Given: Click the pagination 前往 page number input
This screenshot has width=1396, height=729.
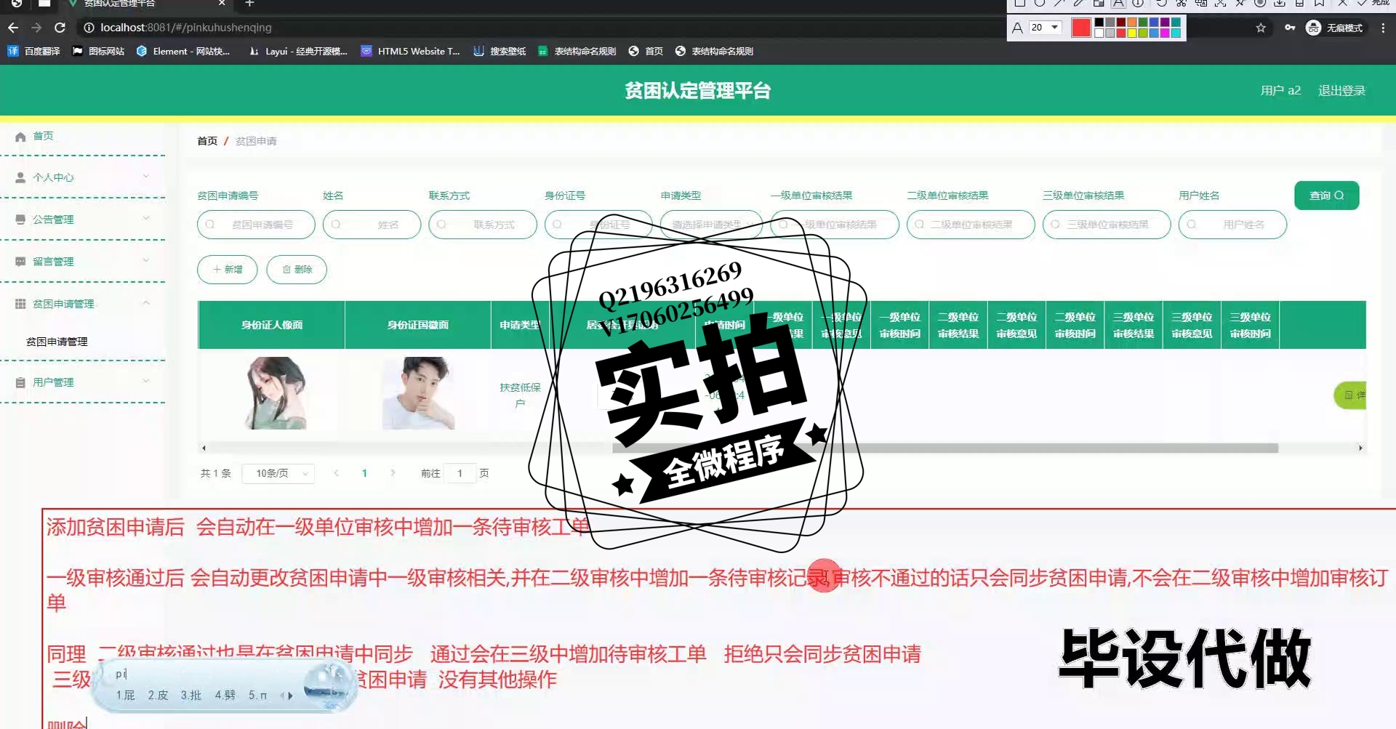Looking at the screenshot, I should point(460,473).
